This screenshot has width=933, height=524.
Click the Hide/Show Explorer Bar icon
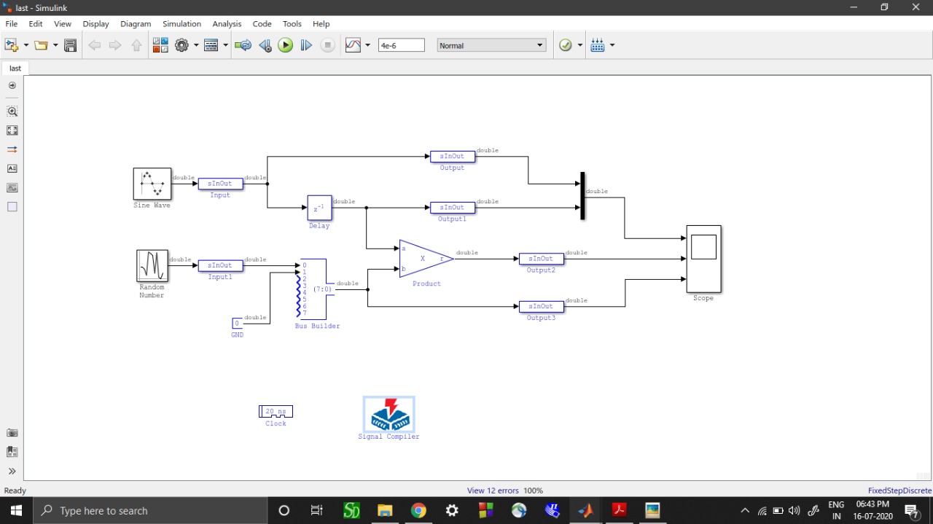point(12,85)
